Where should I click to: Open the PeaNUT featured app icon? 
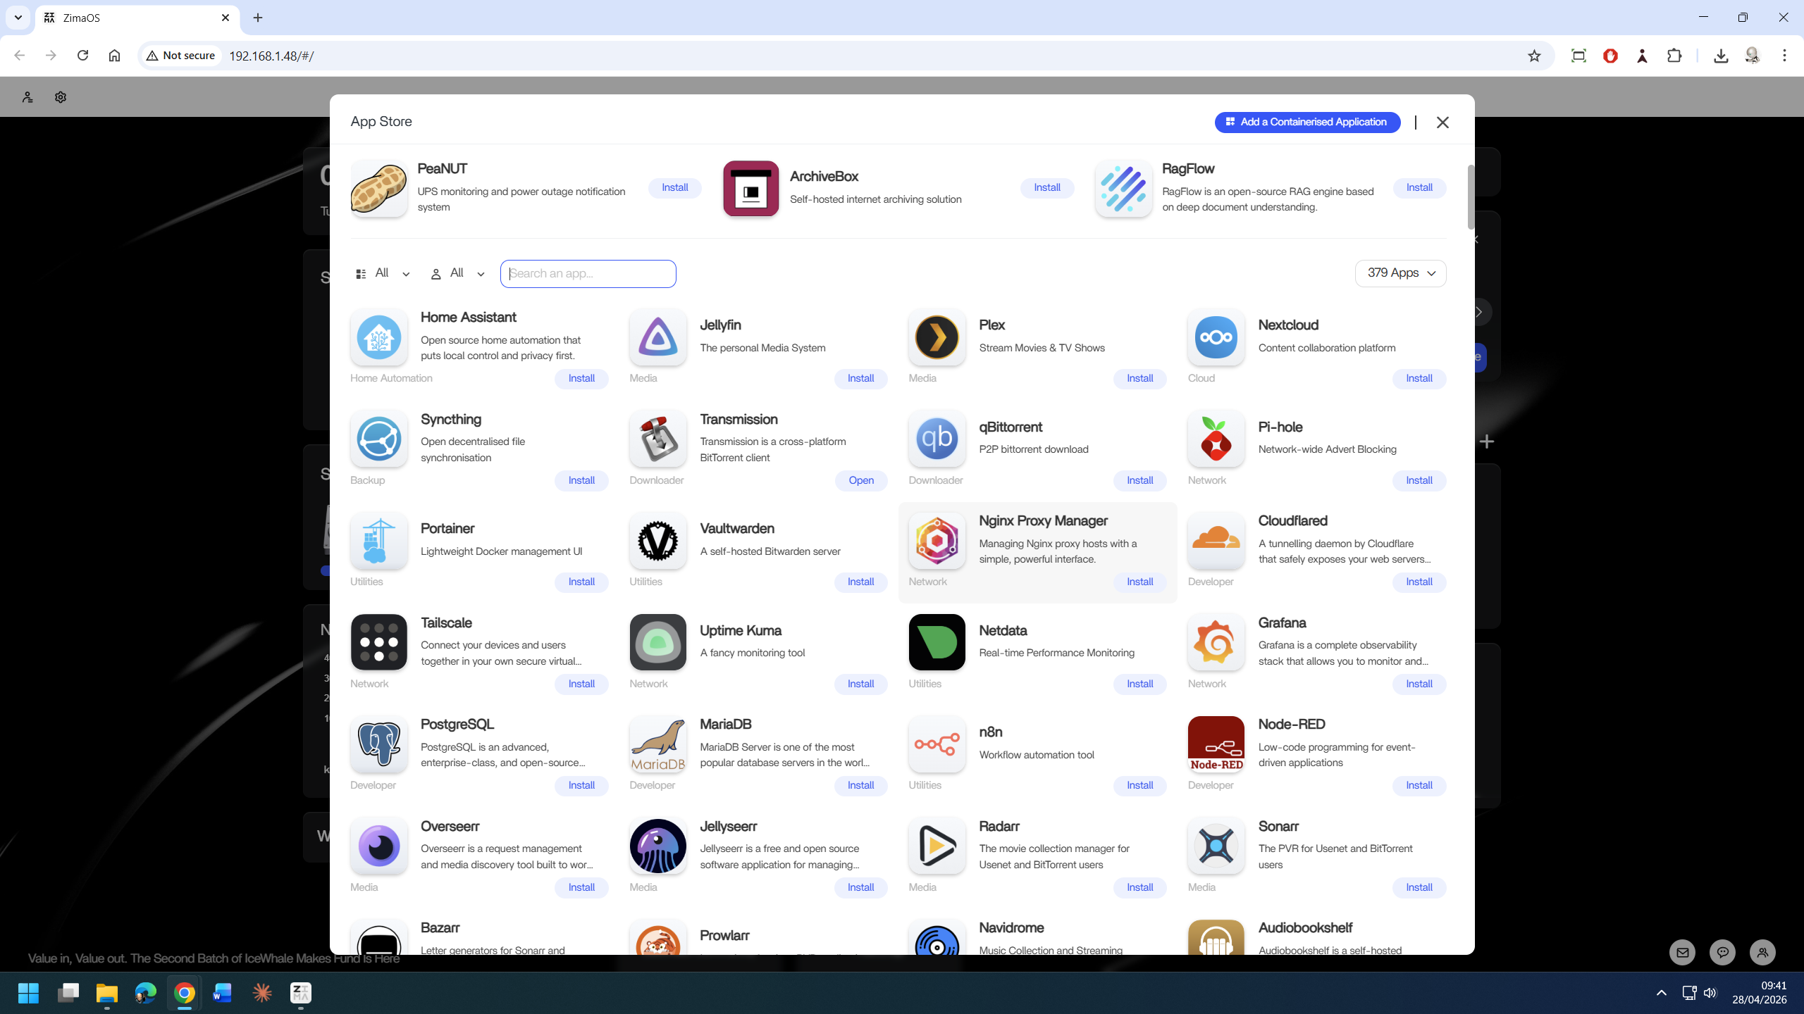378,188
